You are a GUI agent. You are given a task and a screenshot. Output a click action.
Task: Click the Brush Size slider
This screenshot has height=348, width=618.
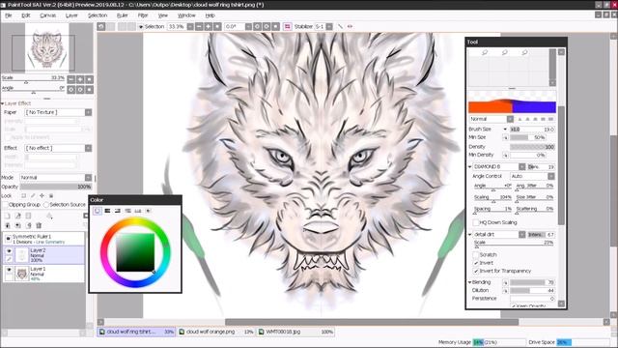pos(532,130)
